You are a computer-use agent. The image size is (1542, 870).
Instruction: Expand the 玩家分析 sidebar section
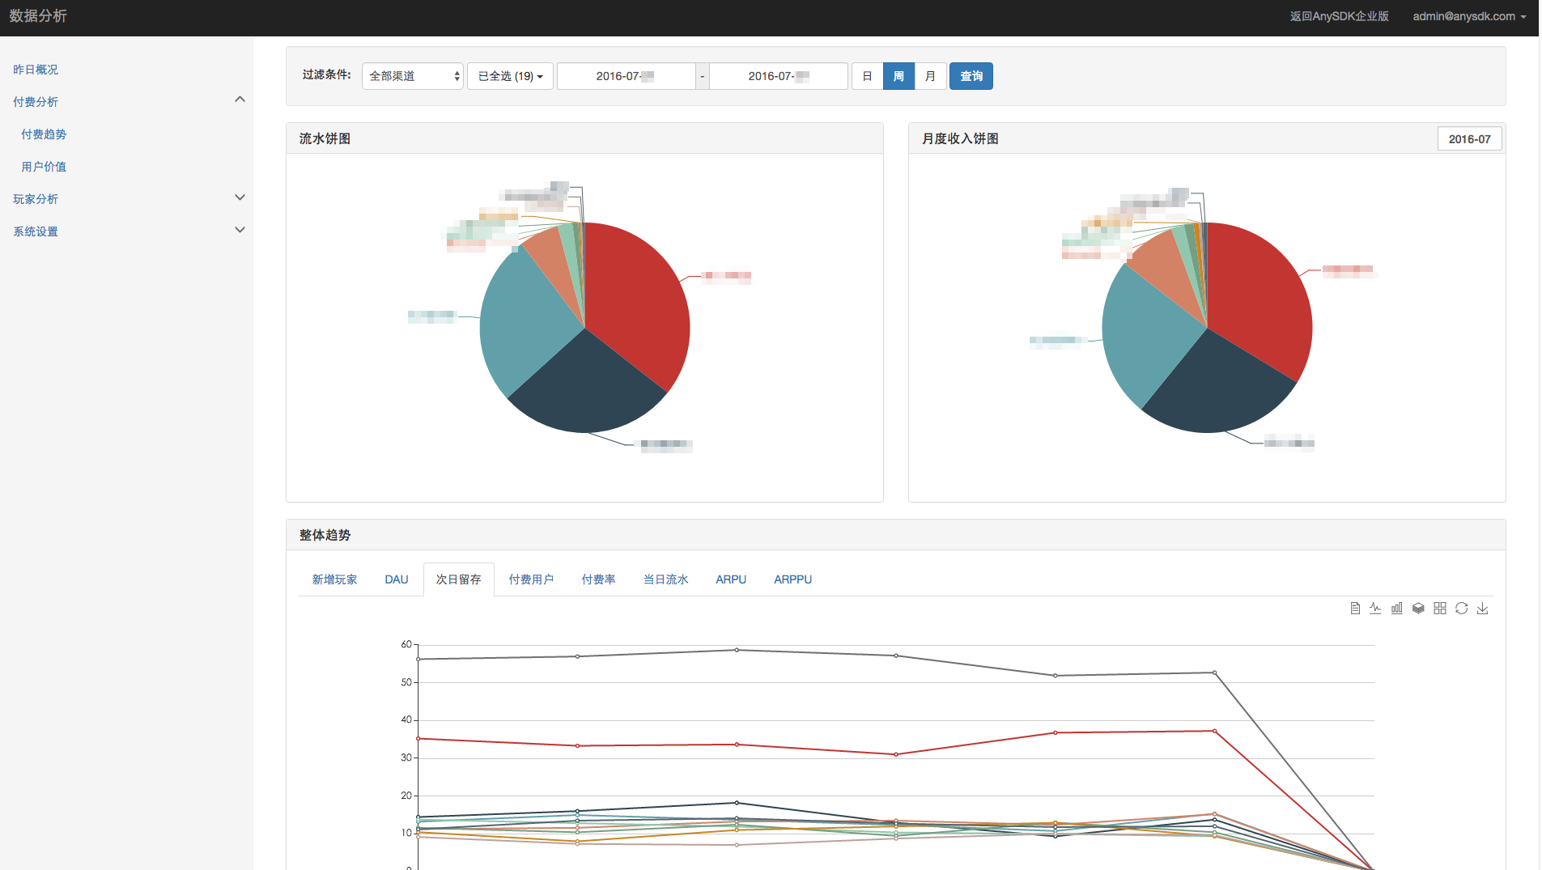[x=240, y=197]
